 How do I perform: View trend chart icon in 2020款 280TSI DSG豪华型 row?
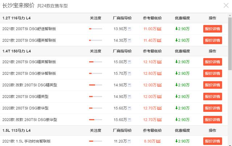(x=159, y=108)
